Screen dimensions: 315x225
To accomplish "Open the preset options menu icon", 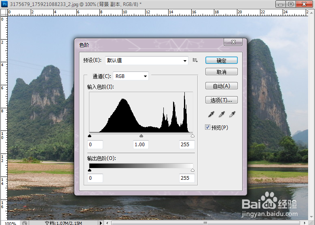I will (x=195, y=60).
